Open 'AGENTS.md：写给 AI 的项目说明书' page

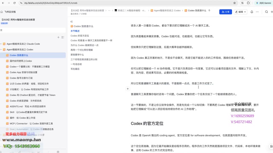[x=28, y=107]
